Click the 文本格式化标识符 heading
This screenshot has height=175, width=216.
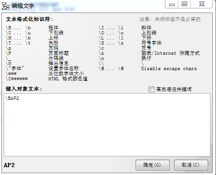29,19
